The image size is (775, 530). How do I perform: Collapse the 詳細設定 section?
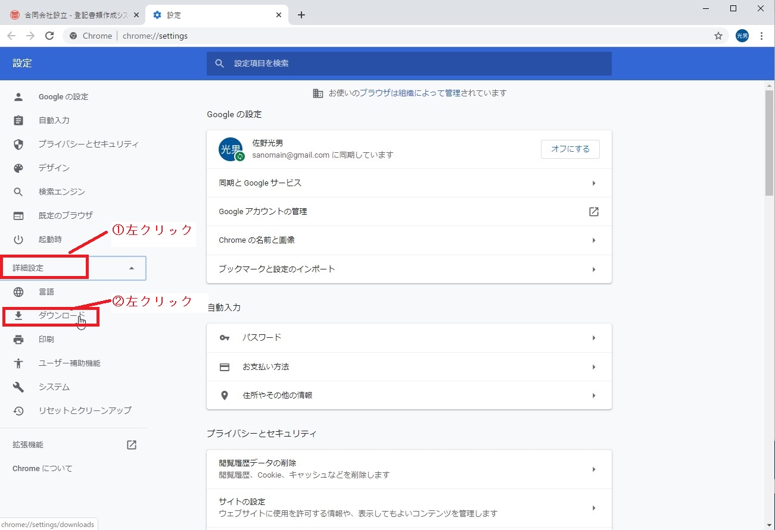pos(132,268)
